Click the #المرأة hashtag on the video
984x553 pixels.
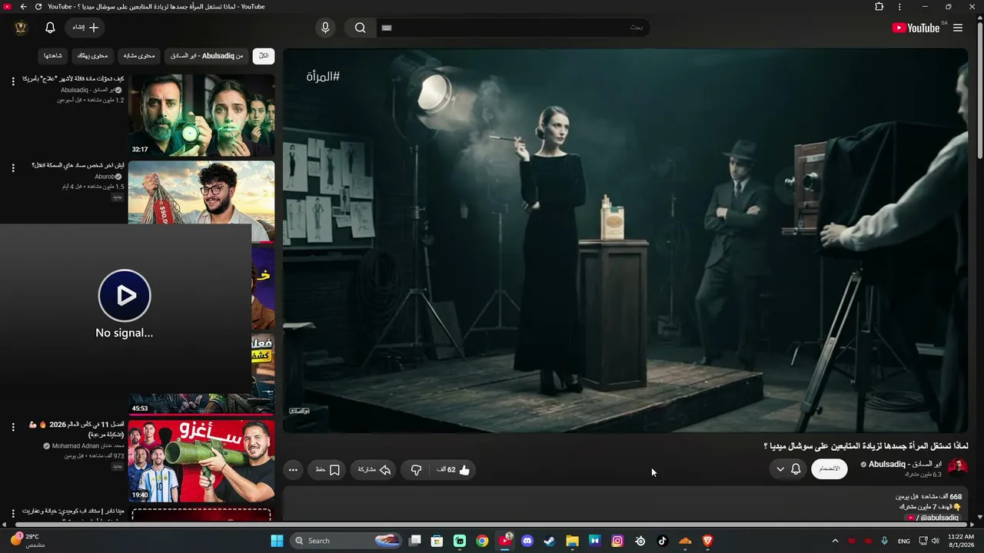point(323,76)
